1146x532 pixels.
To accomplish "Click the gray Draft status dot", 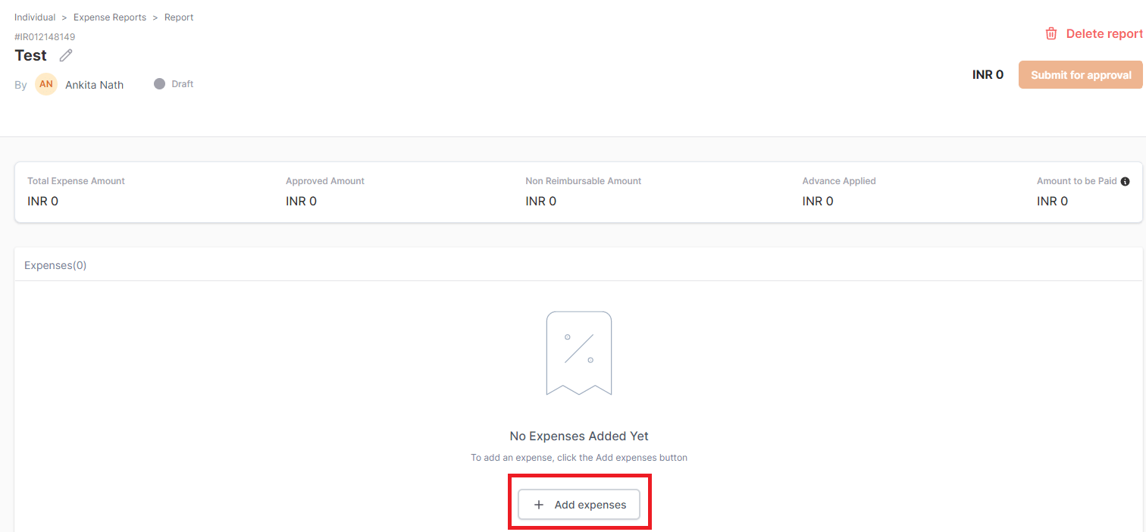I will (159, 84).
